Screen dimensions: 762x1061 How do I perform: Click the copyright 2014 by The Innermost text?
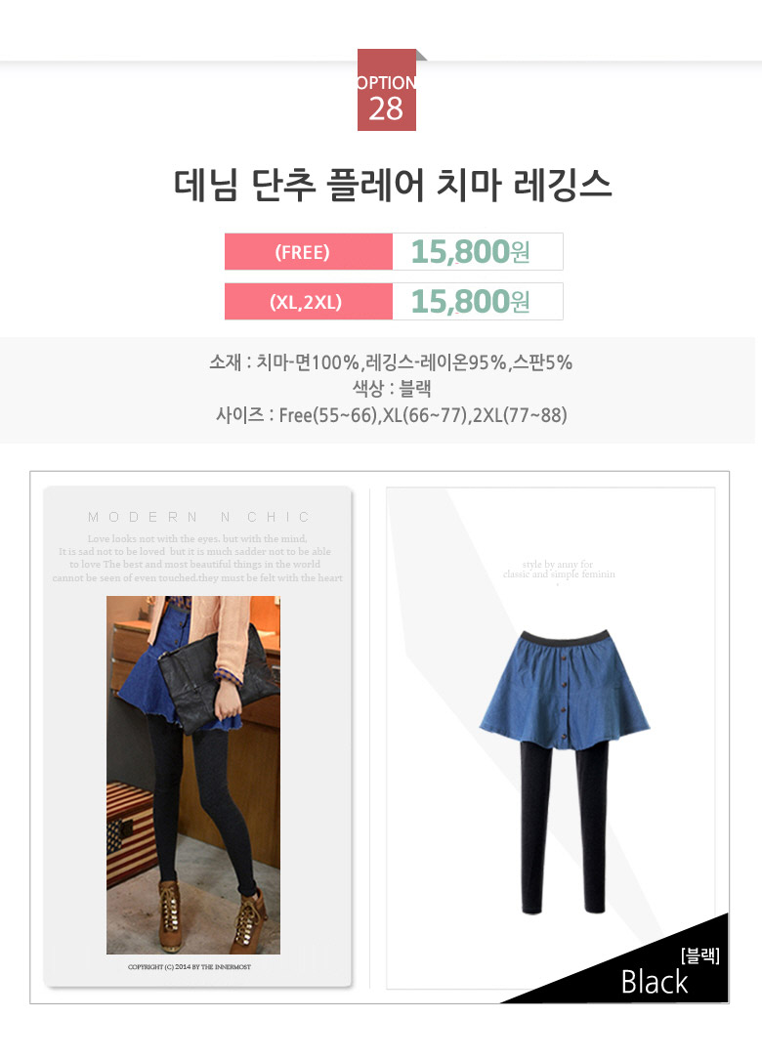(x=190, y=967)
